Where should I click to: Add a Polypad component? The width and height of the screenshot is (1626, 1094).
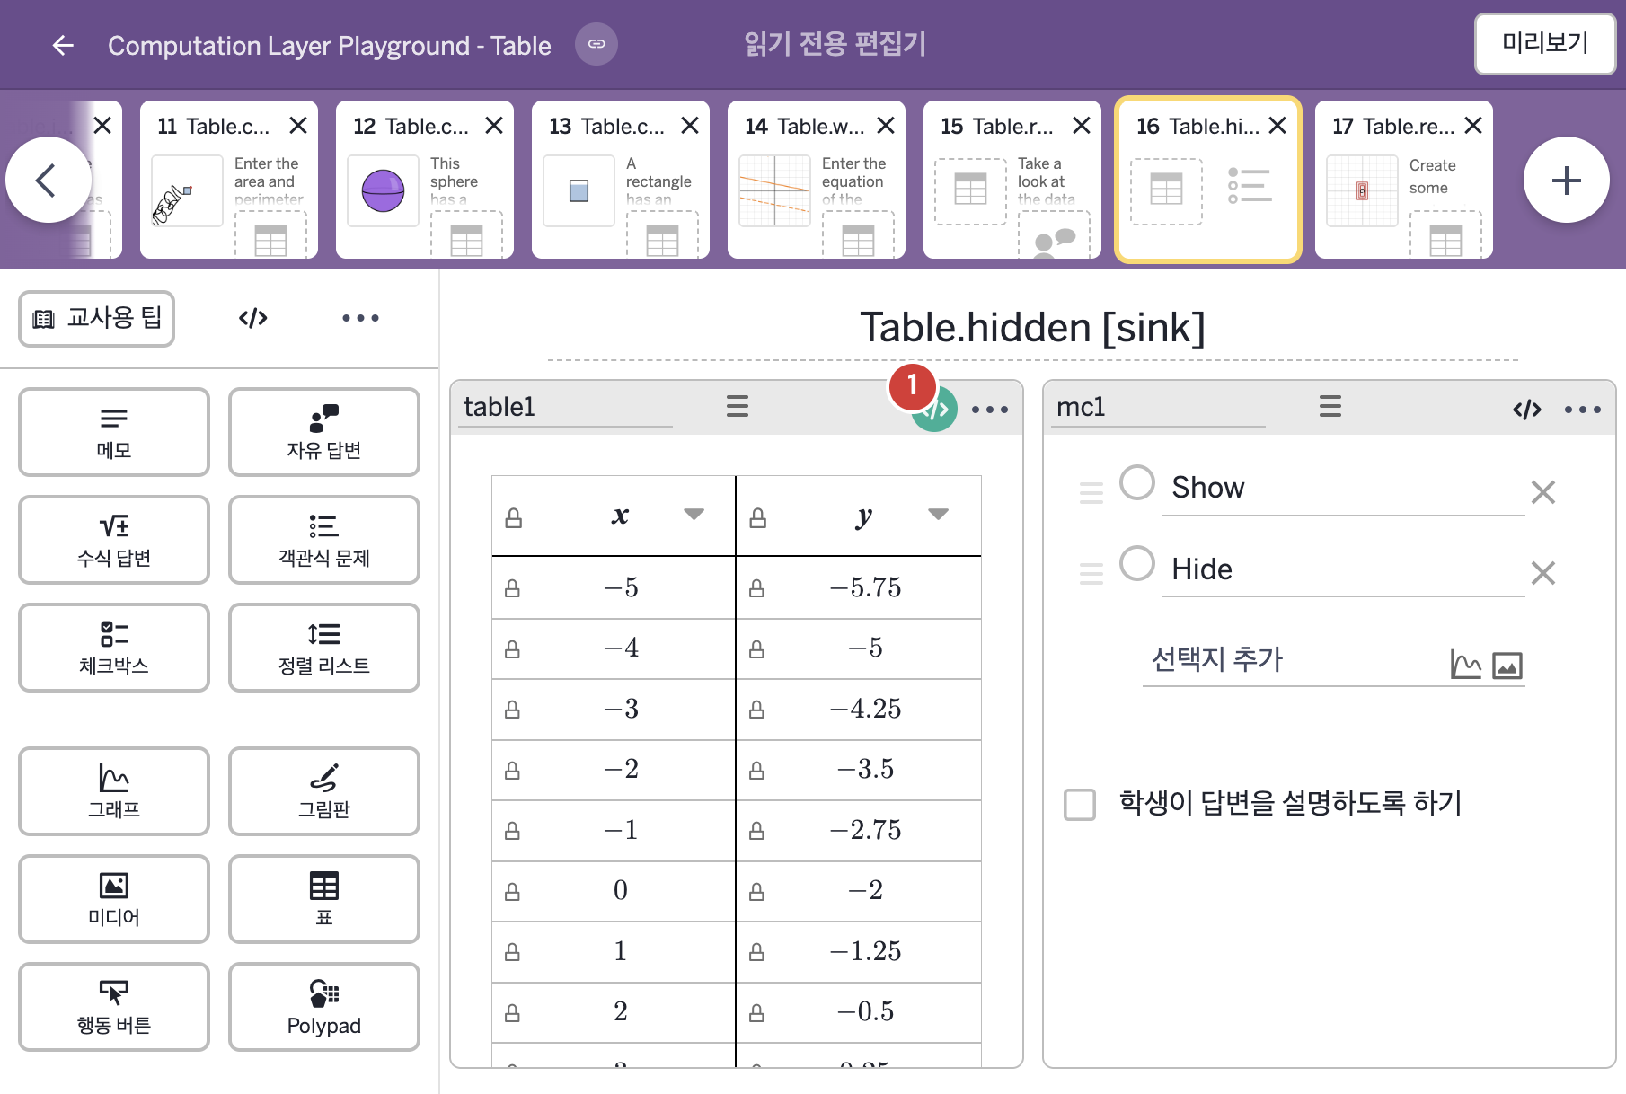pyautogui.click(x=324, y=1007)
